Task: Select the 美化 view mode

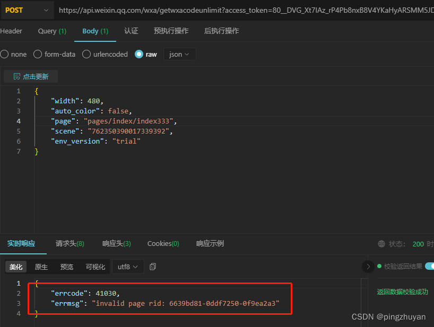Action: (x=16, y=267)
